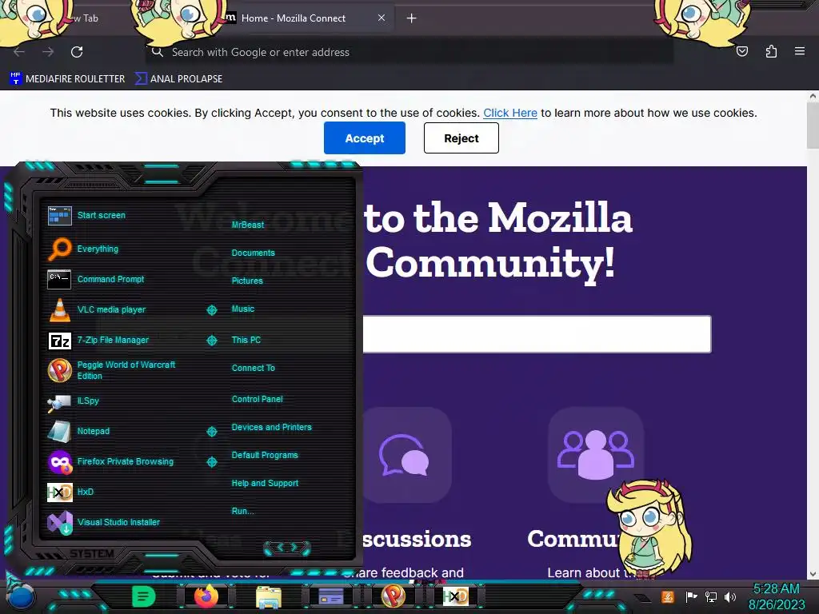This screenshot has width=819, height=614.
Task: Click the Mozilla Connect search field
Action: 537,334
